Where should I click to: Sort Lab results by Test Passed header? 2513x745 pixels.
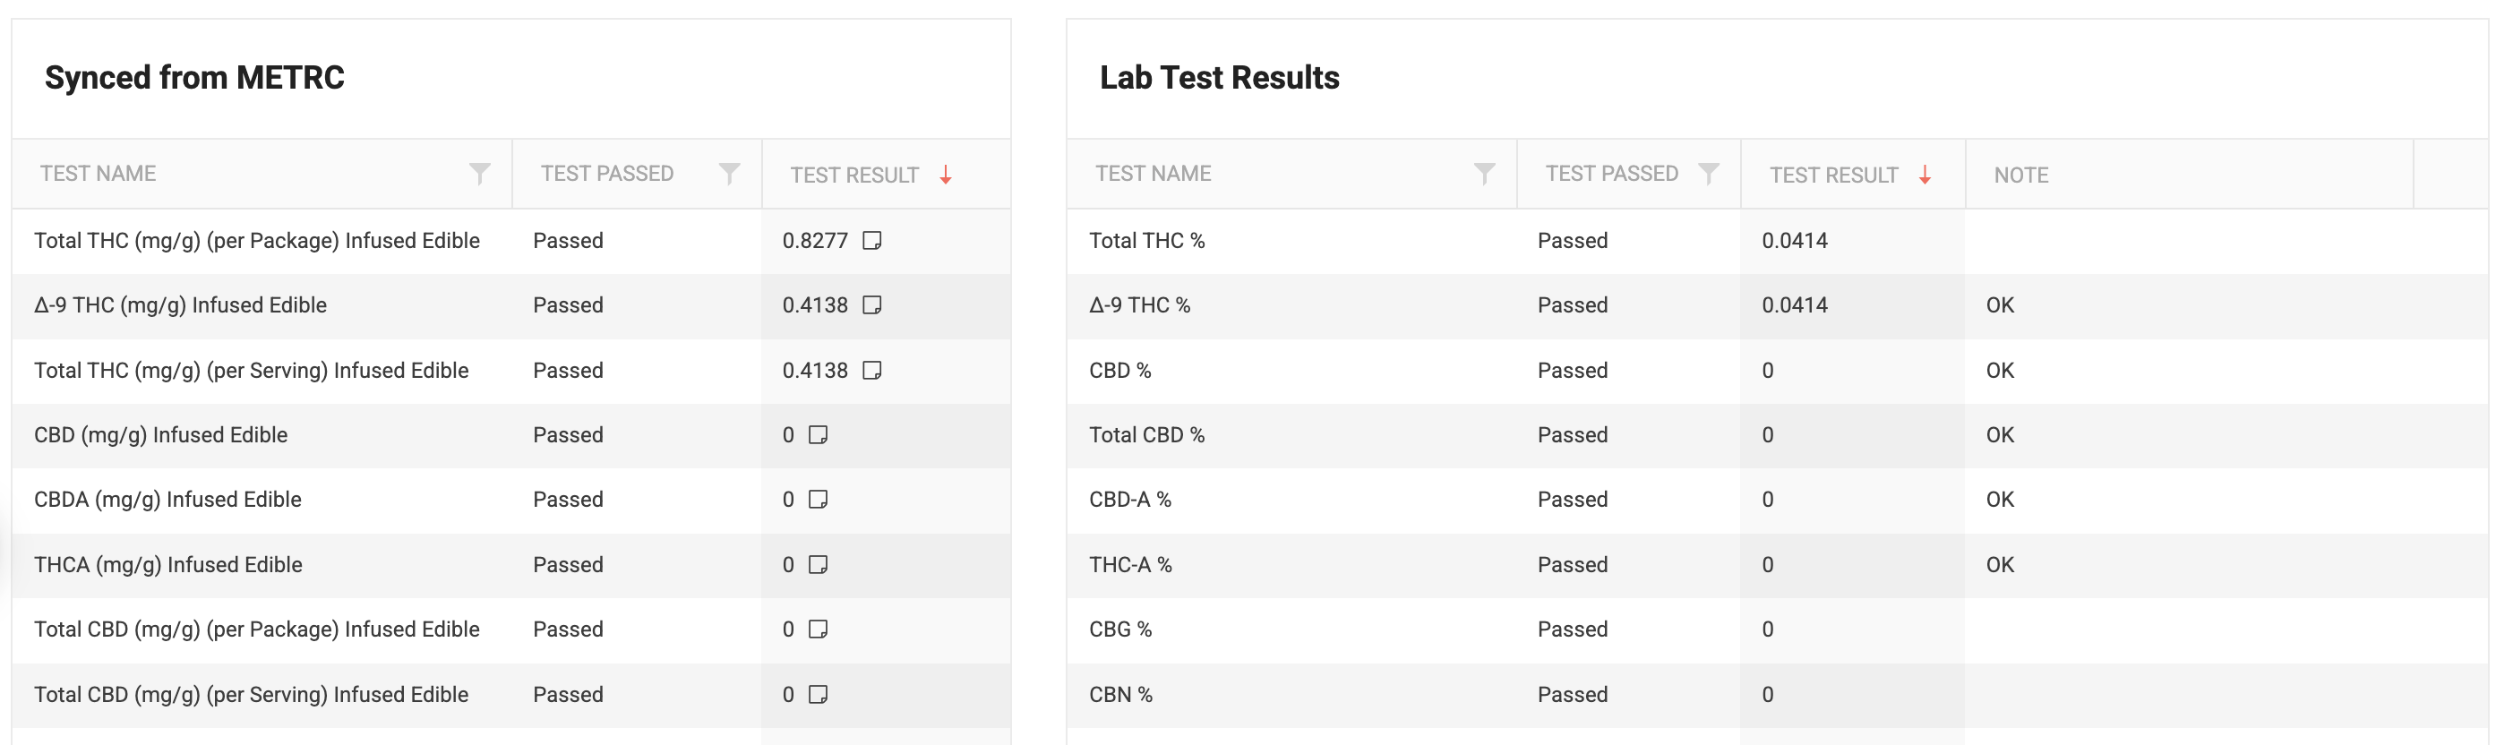(x=1612, y=174)
